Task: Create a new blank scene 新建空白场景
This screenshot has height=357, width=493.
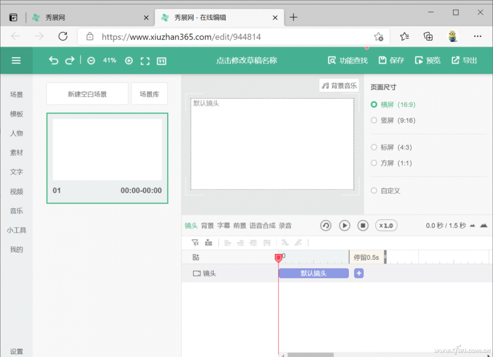Action: coord(87,94)
